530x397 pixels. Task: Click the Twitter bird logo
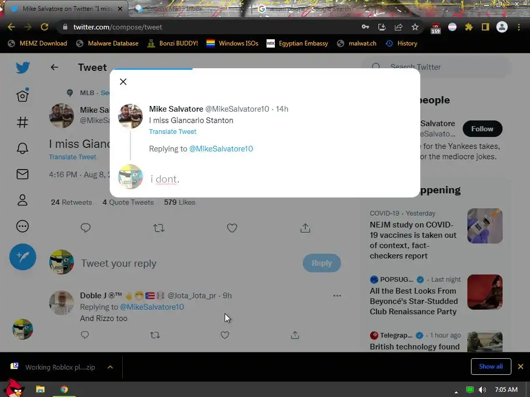23,68
